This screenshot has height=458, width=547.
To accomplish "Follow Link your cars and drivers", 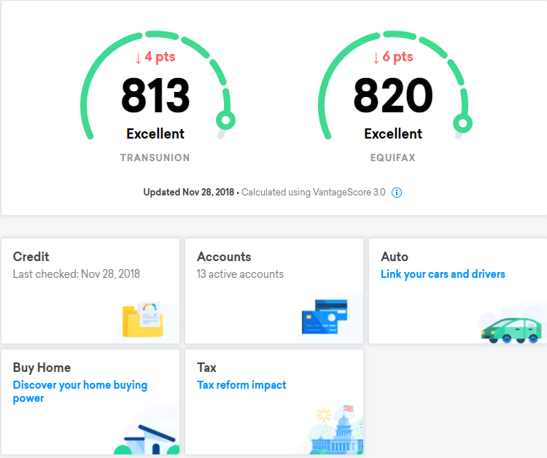I will point(443,274).
